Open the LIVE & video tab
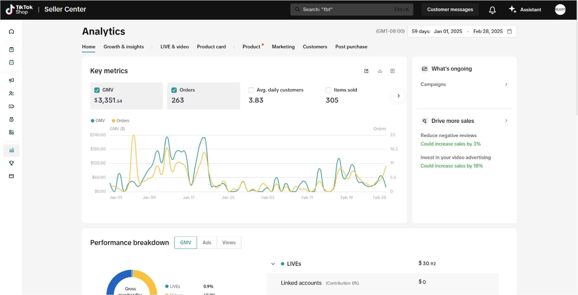This screenshot has width=578, height=295. pyautogui.click(x=174, y=47)
